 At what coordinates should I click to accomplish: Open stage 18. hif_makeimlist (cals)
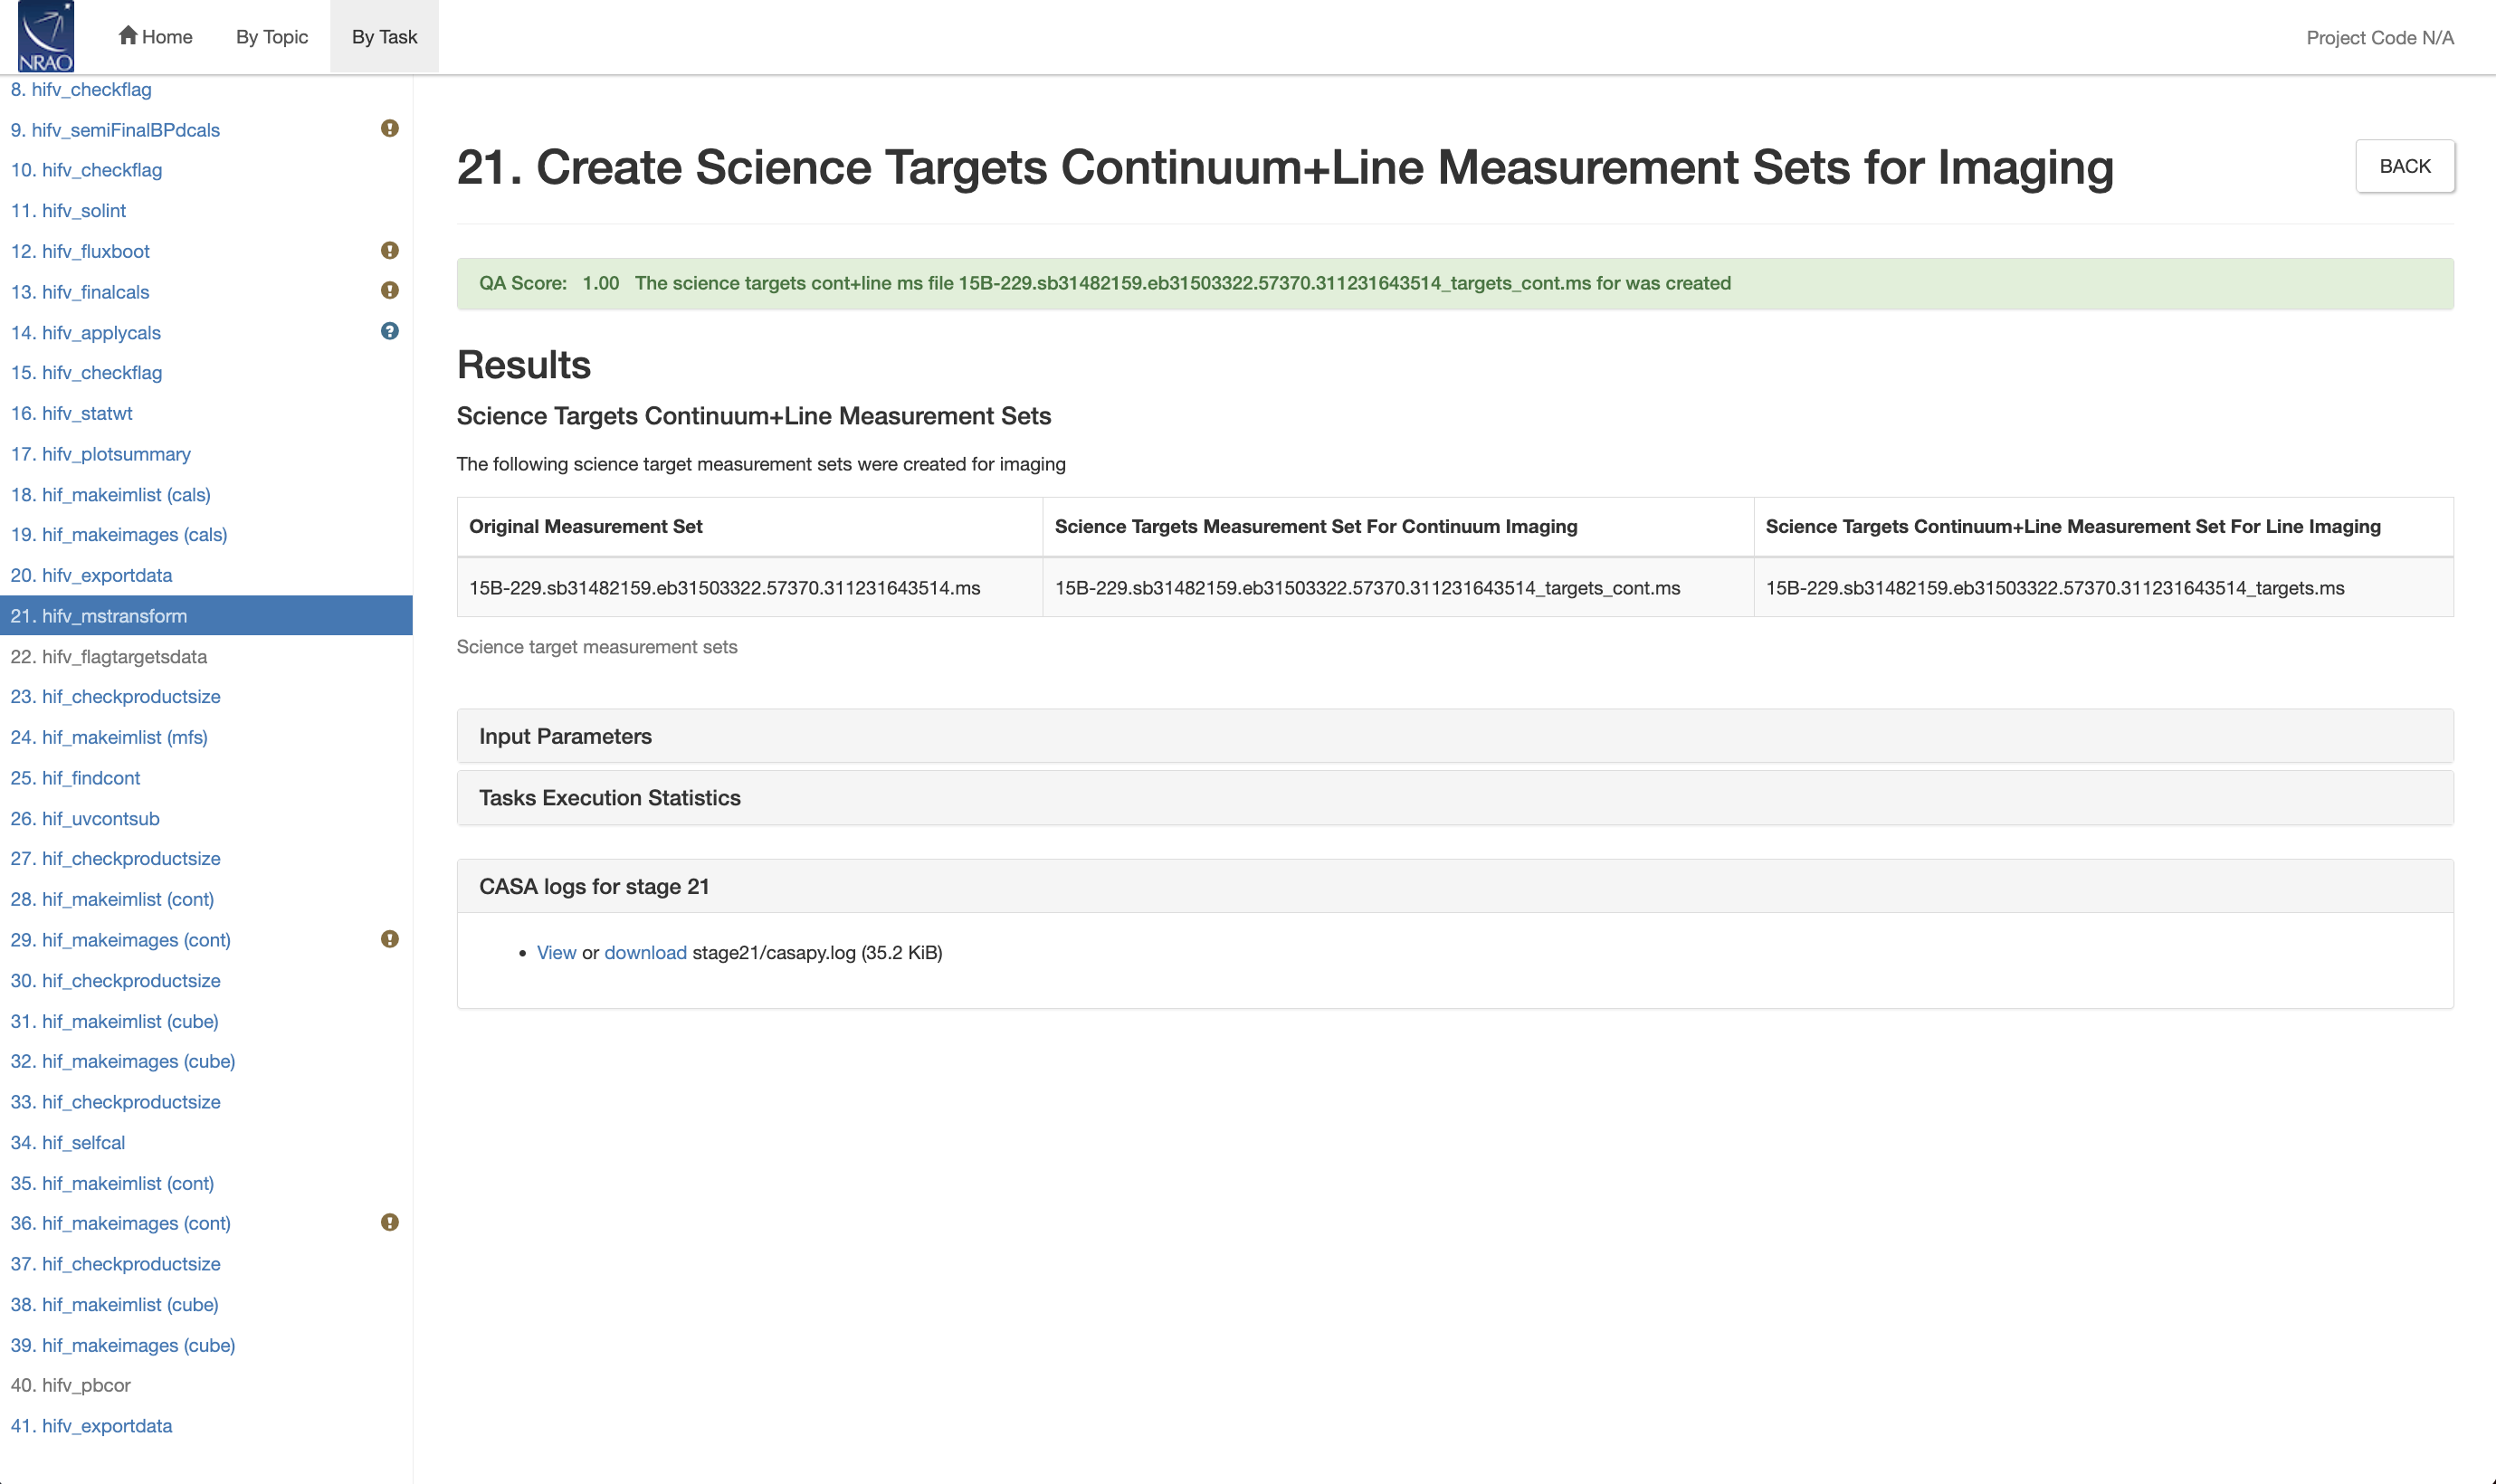[110, 494]
